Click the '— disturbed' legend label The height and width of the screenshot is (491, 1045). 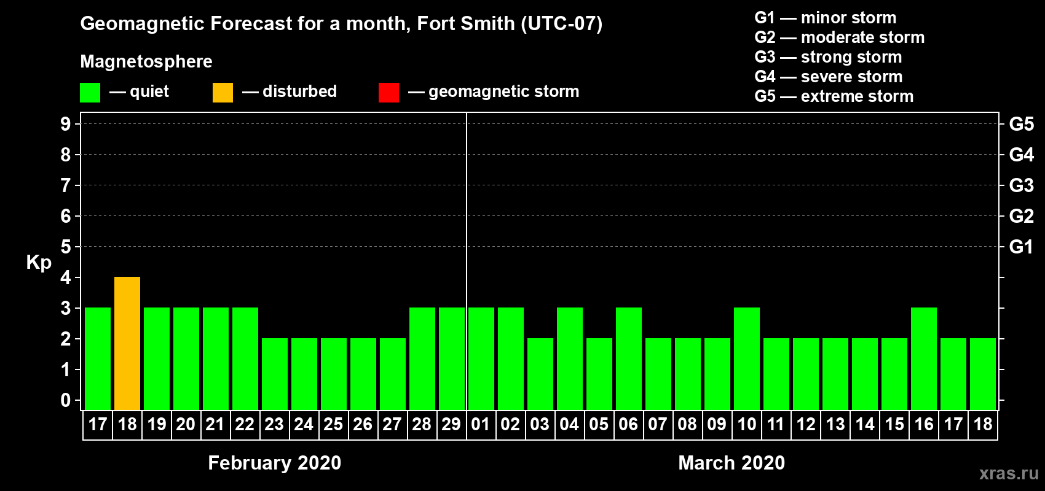point(290,91)
